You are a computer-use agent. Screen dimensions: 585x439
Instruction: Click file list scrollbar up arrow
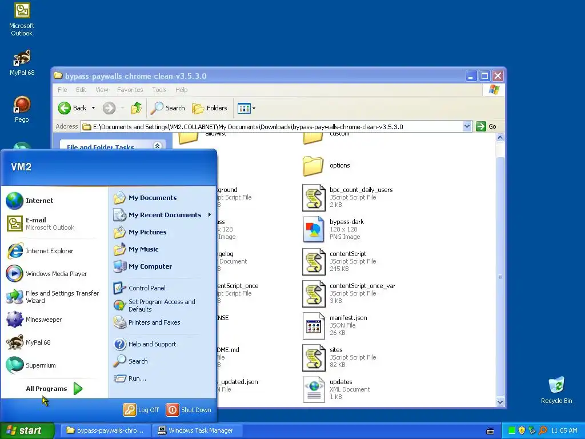[500, 138]
